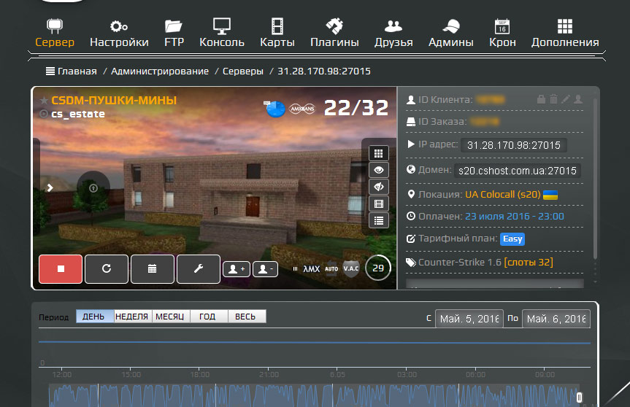The height and width of the screenshot is (407, 630).
Task: Click the globe icon beside Домен
Action: [x=410, y=169]
